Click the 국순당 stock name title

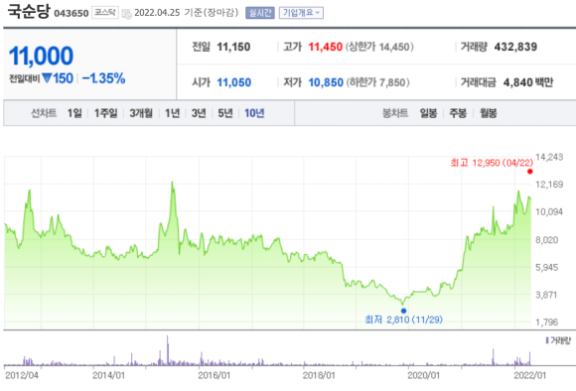click(28, 11)
